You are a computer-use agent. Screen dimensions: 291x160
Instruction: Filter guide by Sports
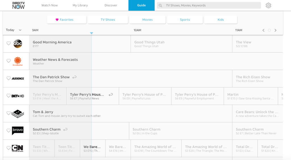(185, 20)
